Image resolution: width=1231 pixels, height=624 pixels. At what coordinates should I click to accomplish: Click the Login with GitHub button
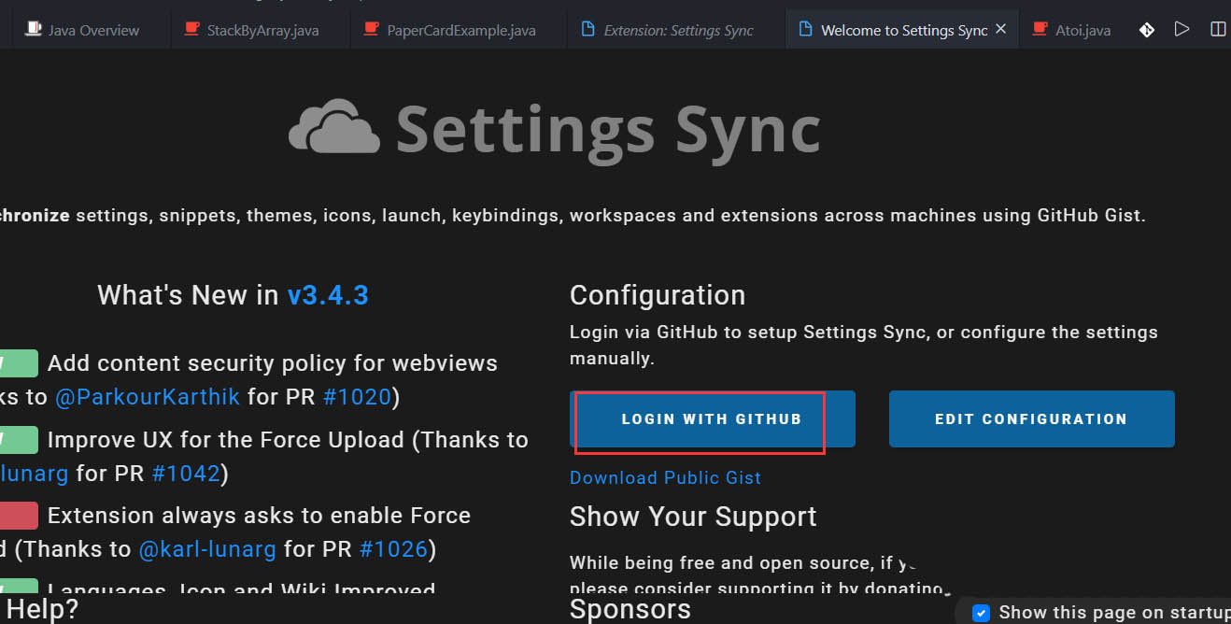tap(712, 419)
